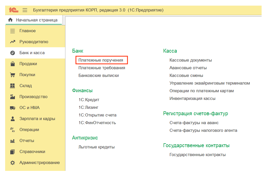Viewport: 267px width, 176px height.
Task: Open the hamburger main menu icon
Action: coord(25,10)
